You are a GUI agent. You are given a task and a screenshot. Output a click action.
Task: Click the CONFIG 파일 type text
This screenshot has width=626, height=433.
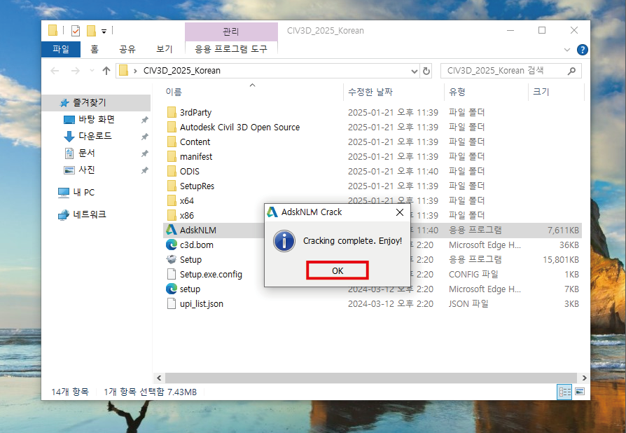coord(473,275)
